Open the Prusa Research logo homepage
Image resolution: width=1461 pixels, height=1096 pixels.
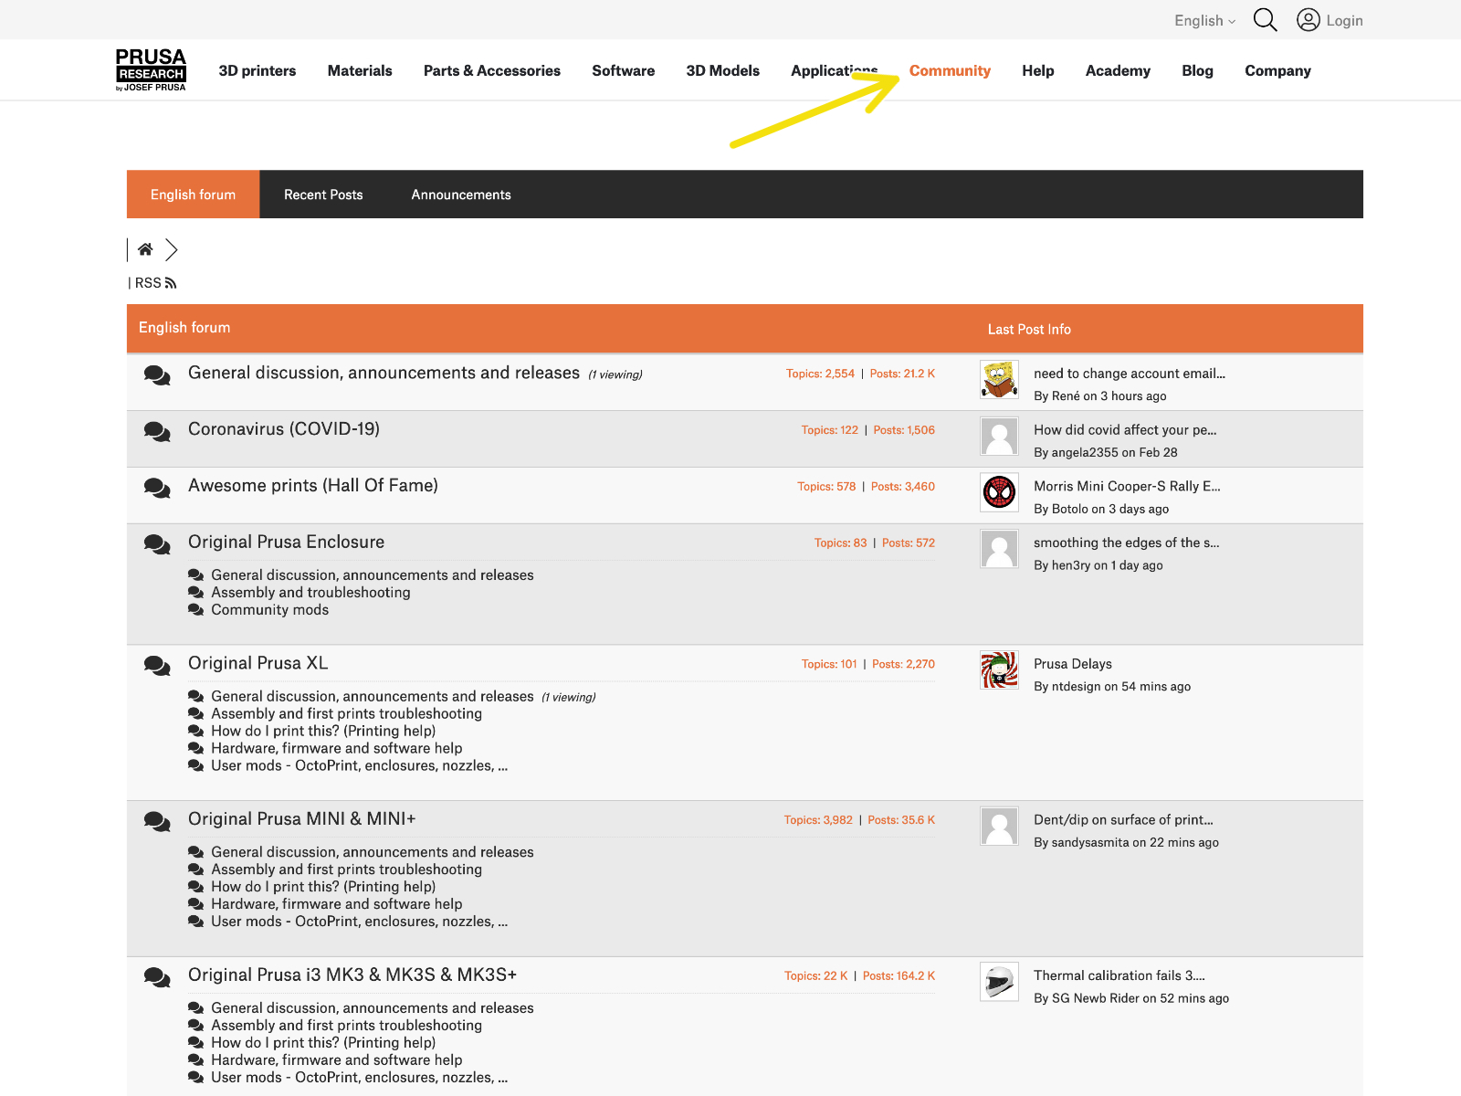coord(151,70)
